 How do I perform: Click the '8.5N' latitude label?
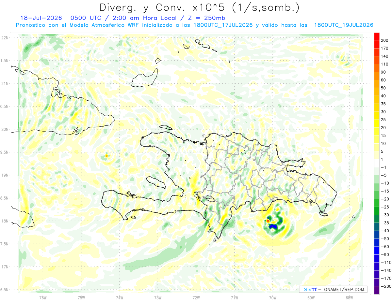(x=5, y=198)
